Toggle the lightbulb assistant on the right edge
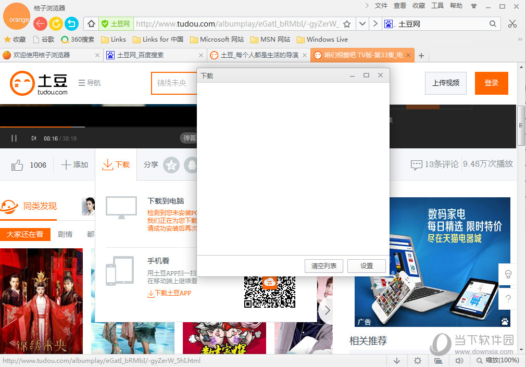 click(x=508, y=274)
